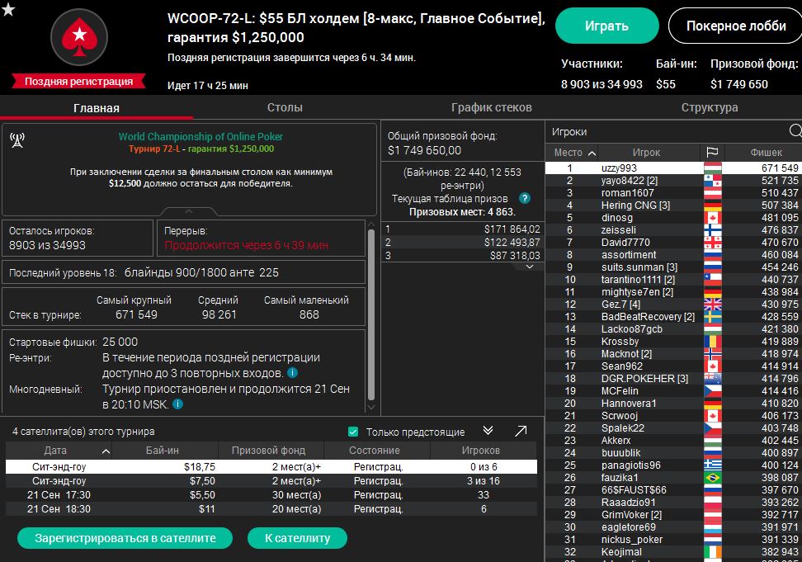Screen dimensions: 802x562
Task: Click the third place prize $87 318,03
Action: click(515, 255)
